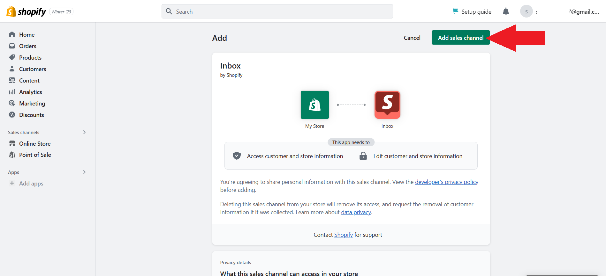Click the shield icon for access permission

coord(237,156)
